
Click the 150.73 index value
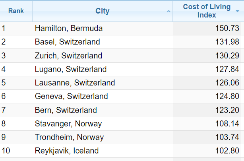[x=227, y=29]
